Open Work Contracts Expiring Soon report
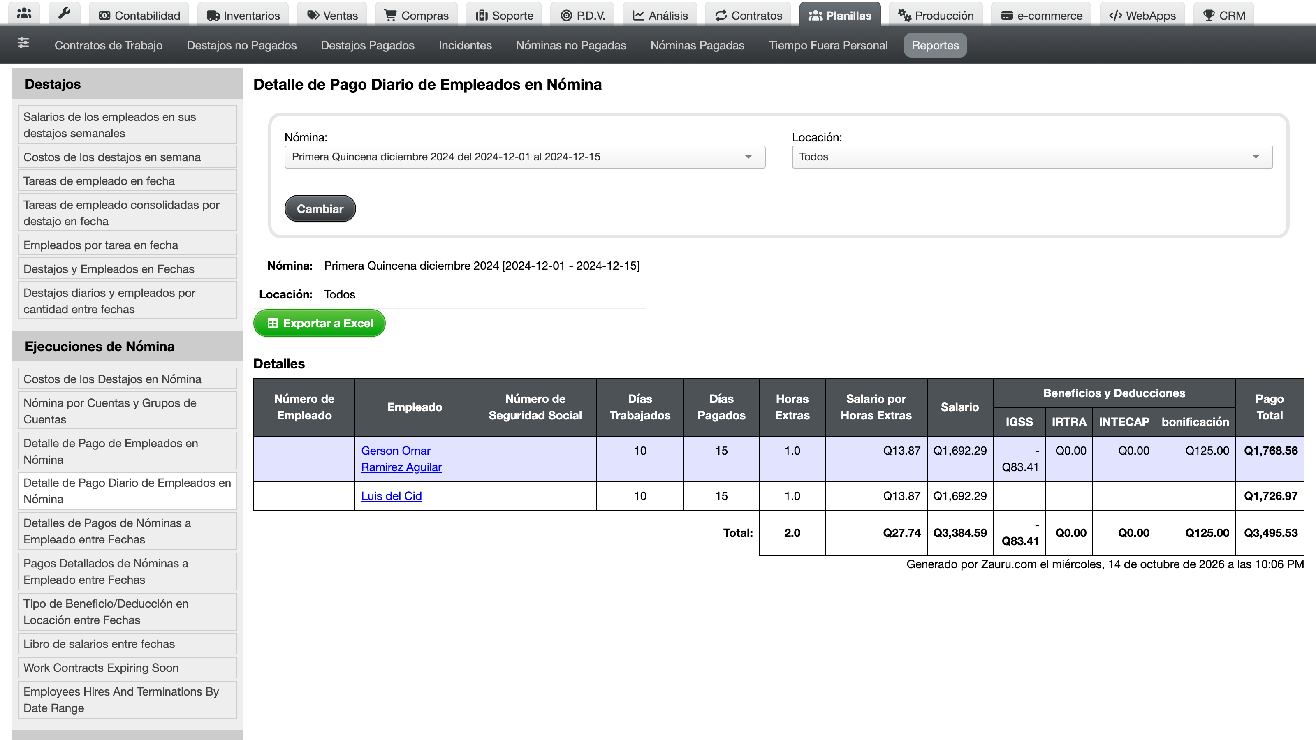Image resolution: width=1316 pixels, height=740 pixels. coord(127,668)
